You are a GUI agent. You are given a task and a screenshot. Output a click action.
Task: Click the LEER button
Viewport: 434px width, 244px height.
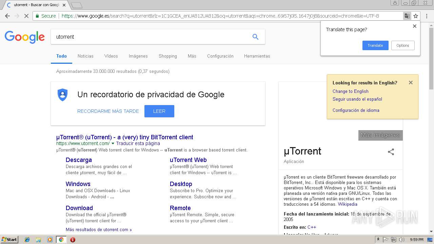(159, 111)
